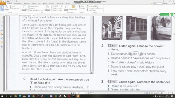Open the Help (Справка) ribbon tab

click(68, 4)
